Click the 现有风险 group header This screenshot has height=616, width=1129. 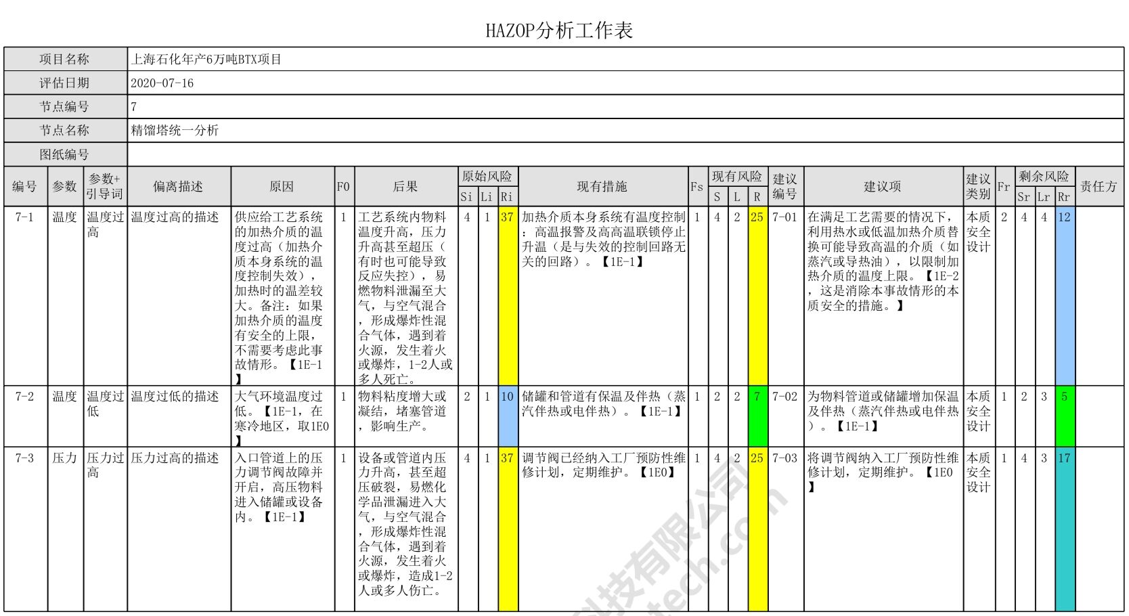pyautogui.click(x=737, y=177)
